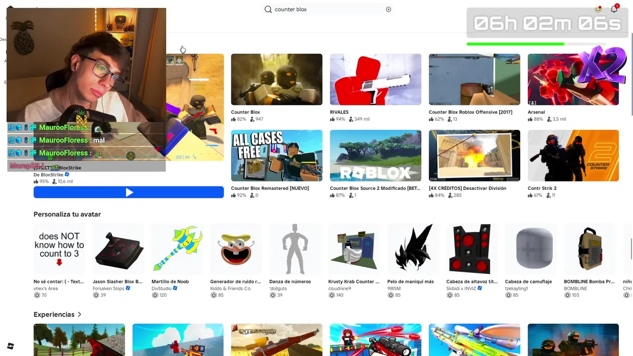
Task: Click verified badge beside Forsaken Slops
Action: [x=128, y=288]
